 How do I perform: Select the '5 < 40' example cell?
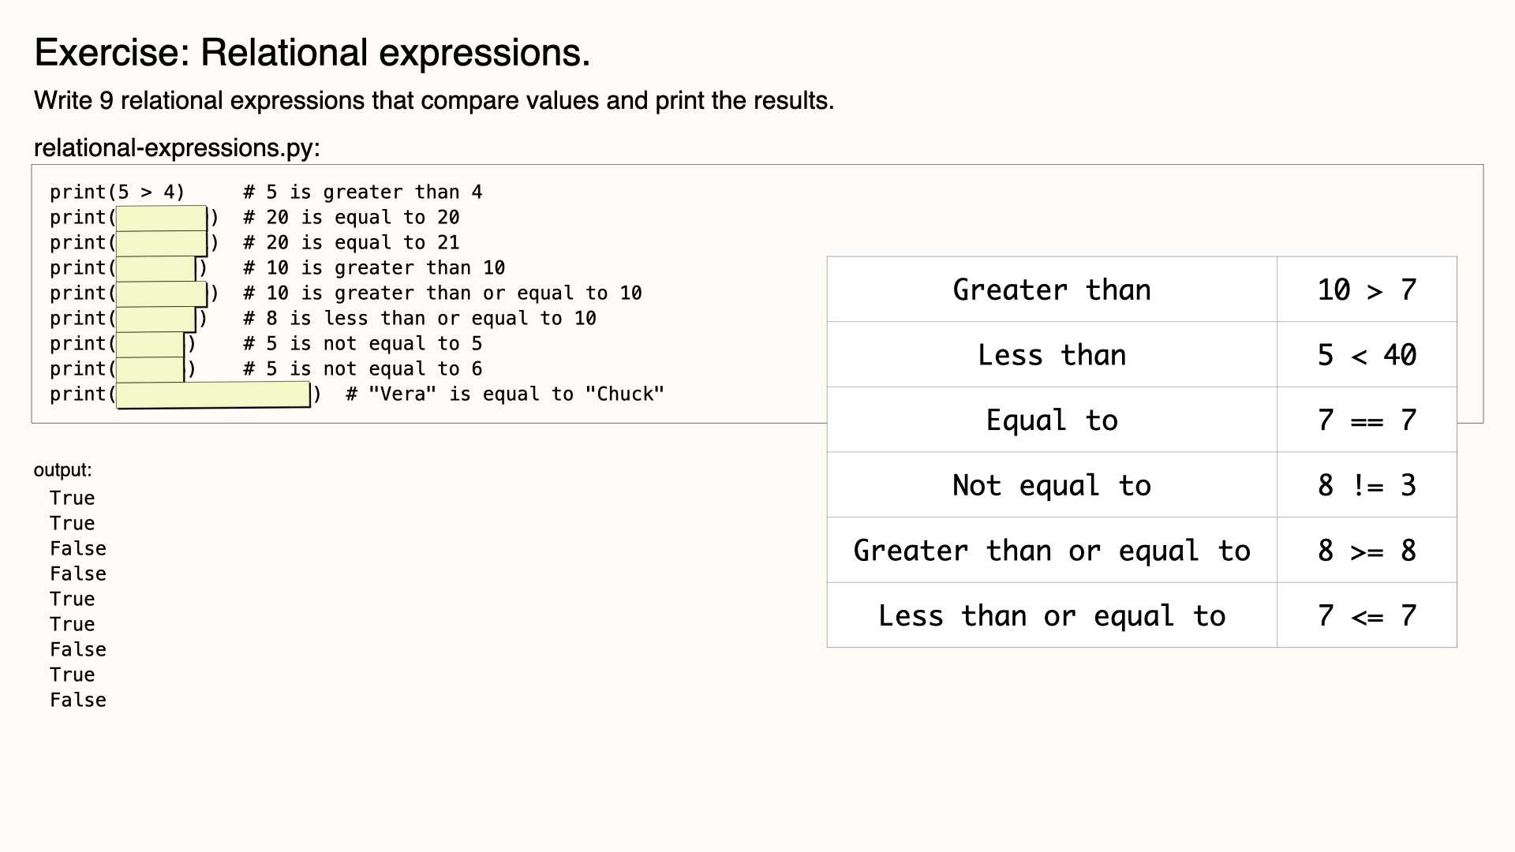click(1367, 355)
